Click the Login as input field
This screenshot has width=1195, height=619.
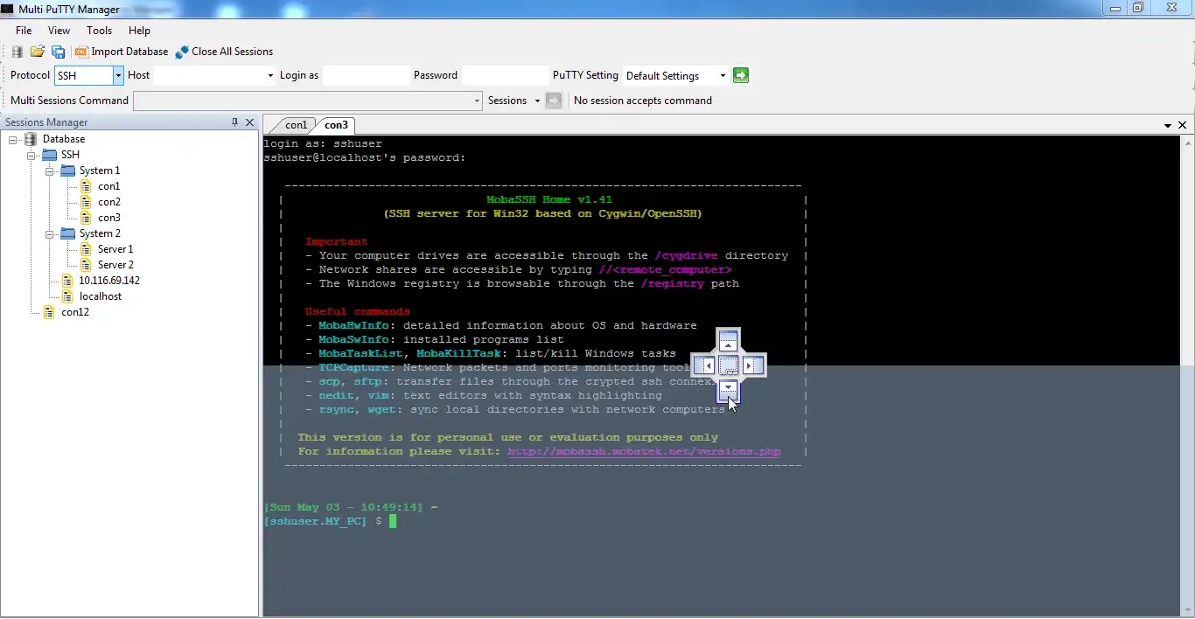point(367,75)
